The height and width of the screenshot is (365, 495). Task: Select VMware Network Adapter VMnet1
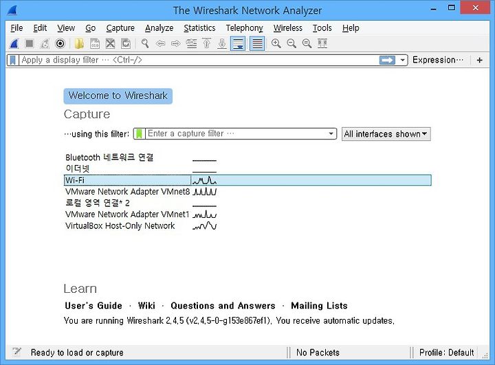[127, 214]
